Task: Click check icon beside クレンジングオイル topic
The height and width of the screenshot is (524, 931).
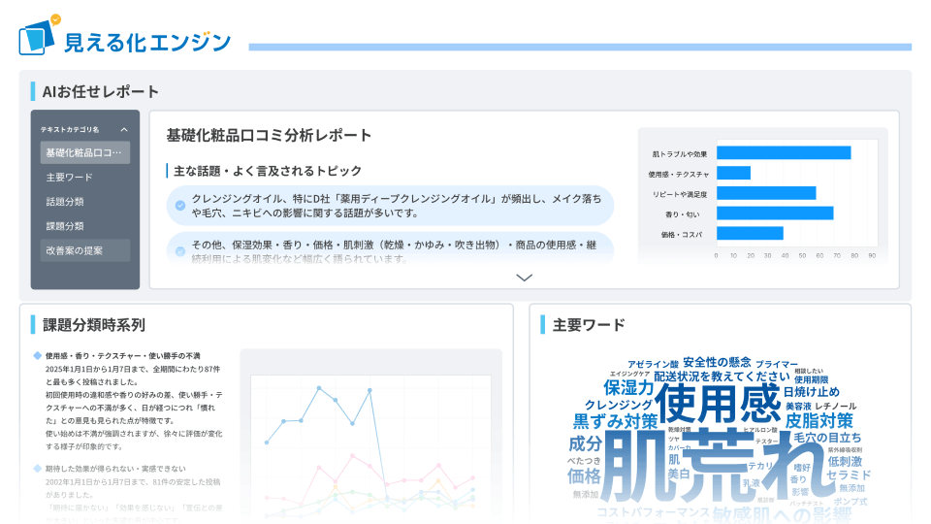Action: pyautogui.click(x=180, y=206)
